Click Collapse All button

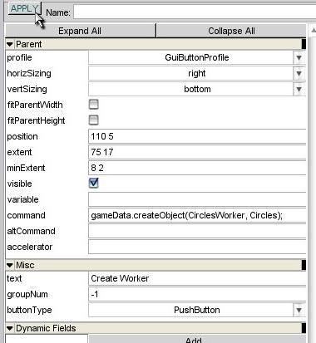click(231, 31)
